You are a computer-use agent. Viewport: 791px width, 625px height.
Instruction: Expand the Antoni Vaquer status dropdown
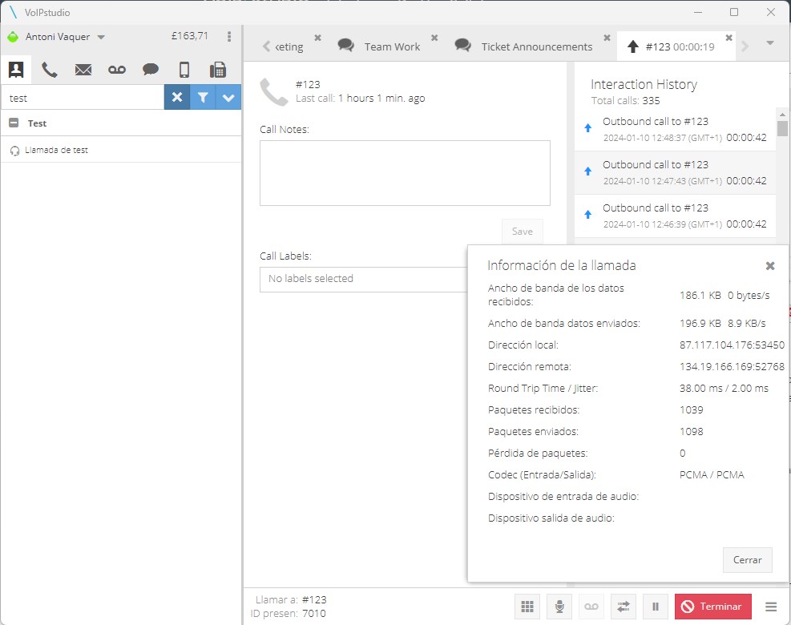coord(101,37)
